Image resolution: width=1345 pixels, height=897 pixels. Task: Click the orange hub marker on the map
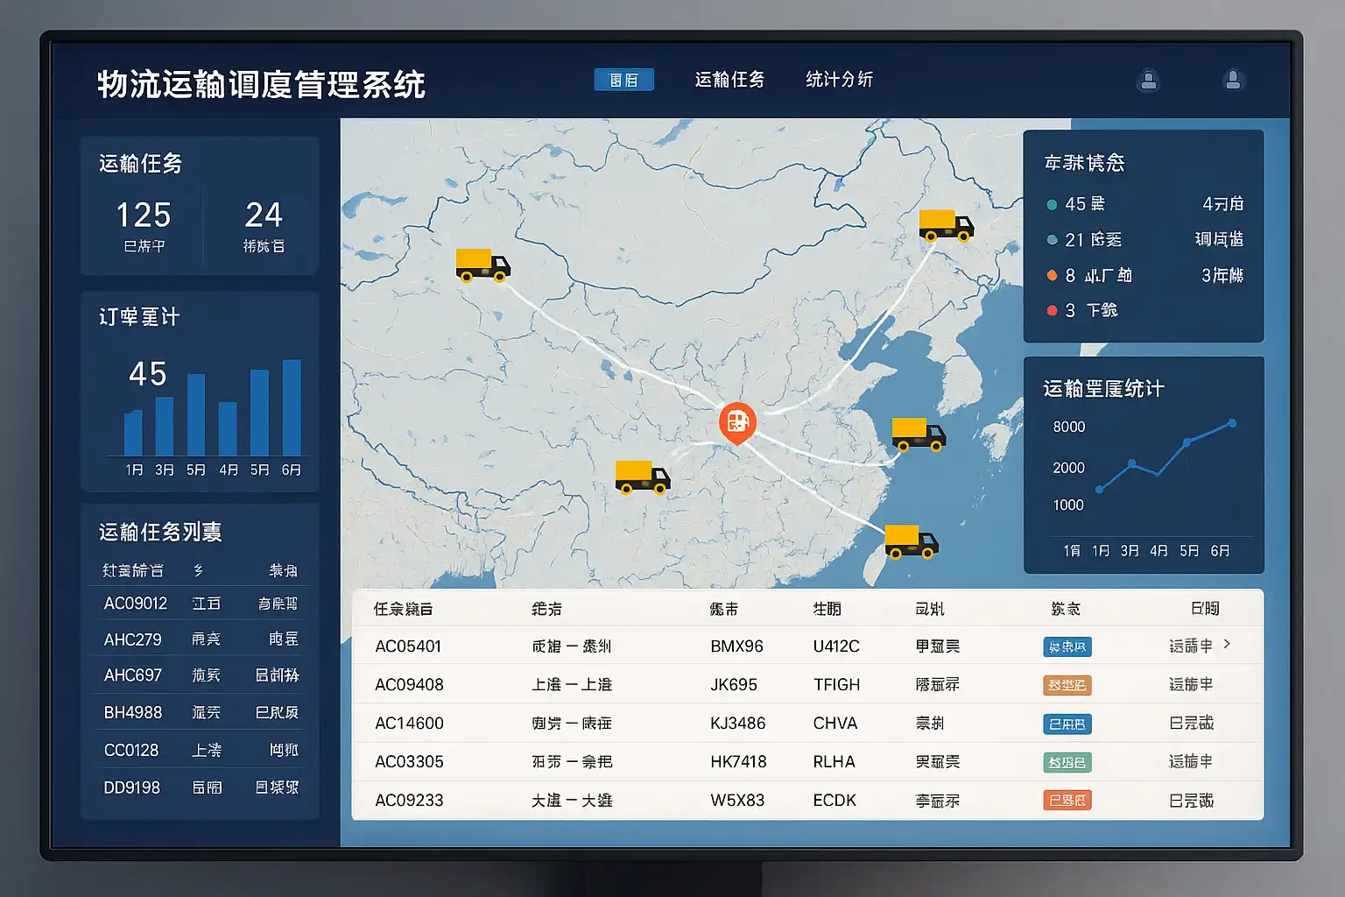[737, 421]
